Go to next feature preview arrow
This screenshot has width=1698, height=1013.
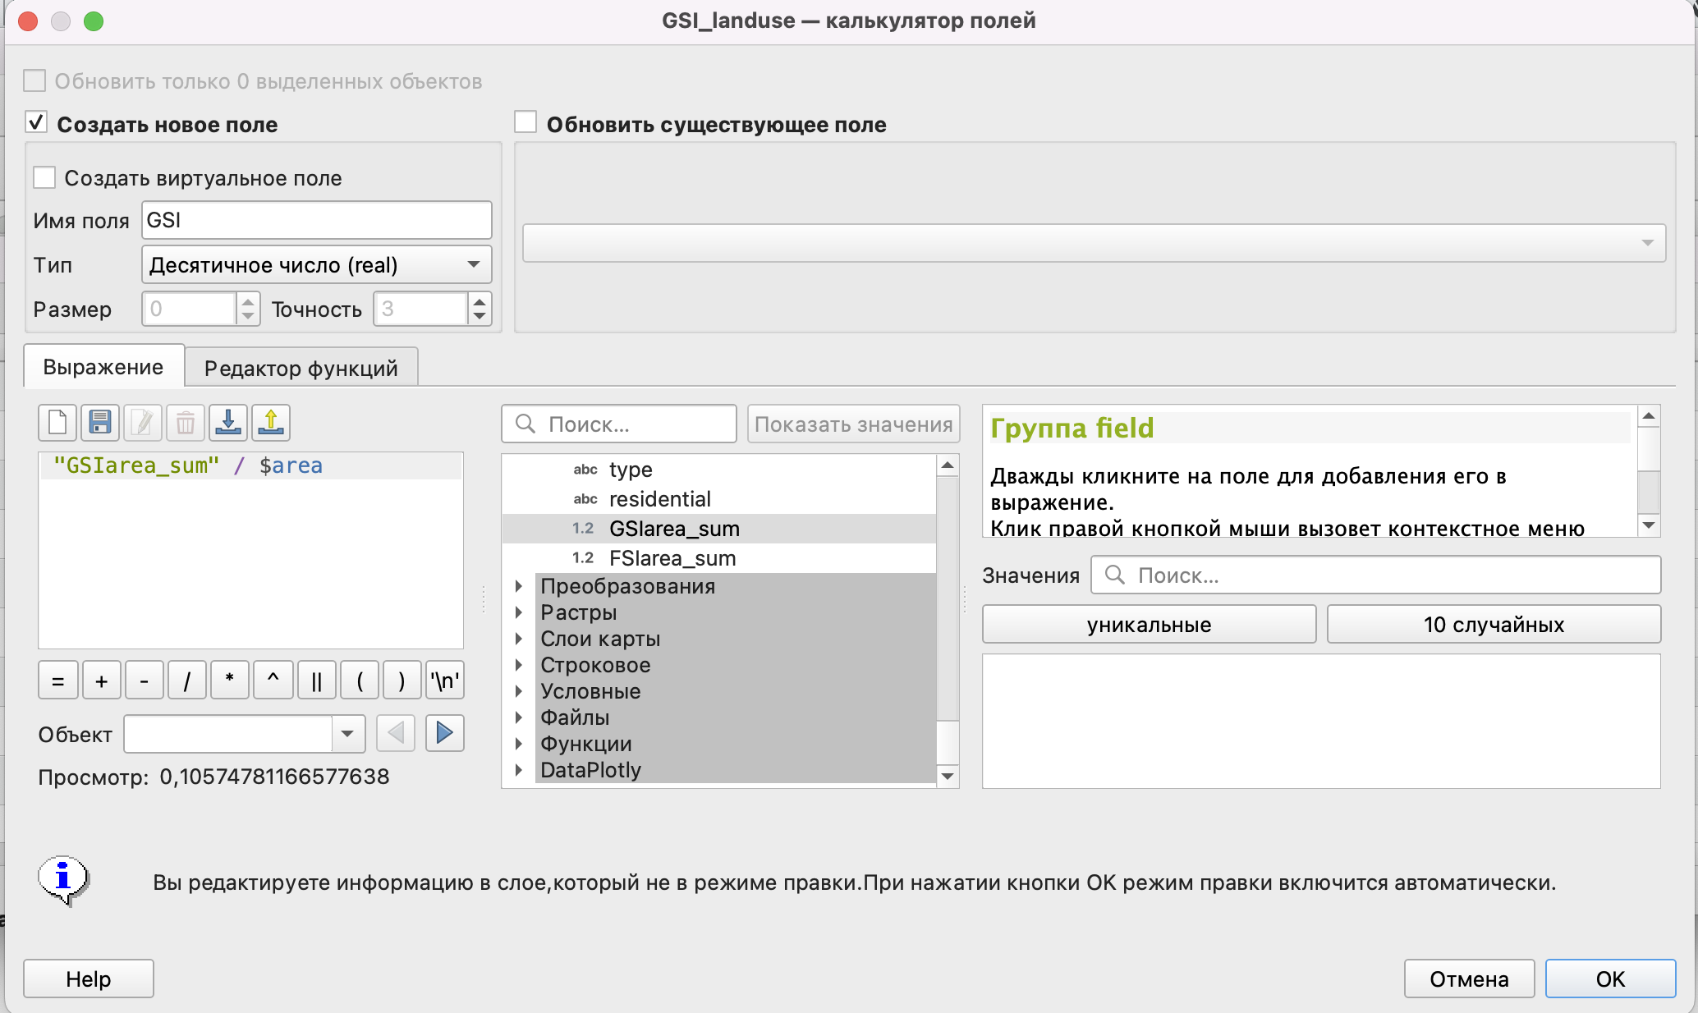(444, 733)
